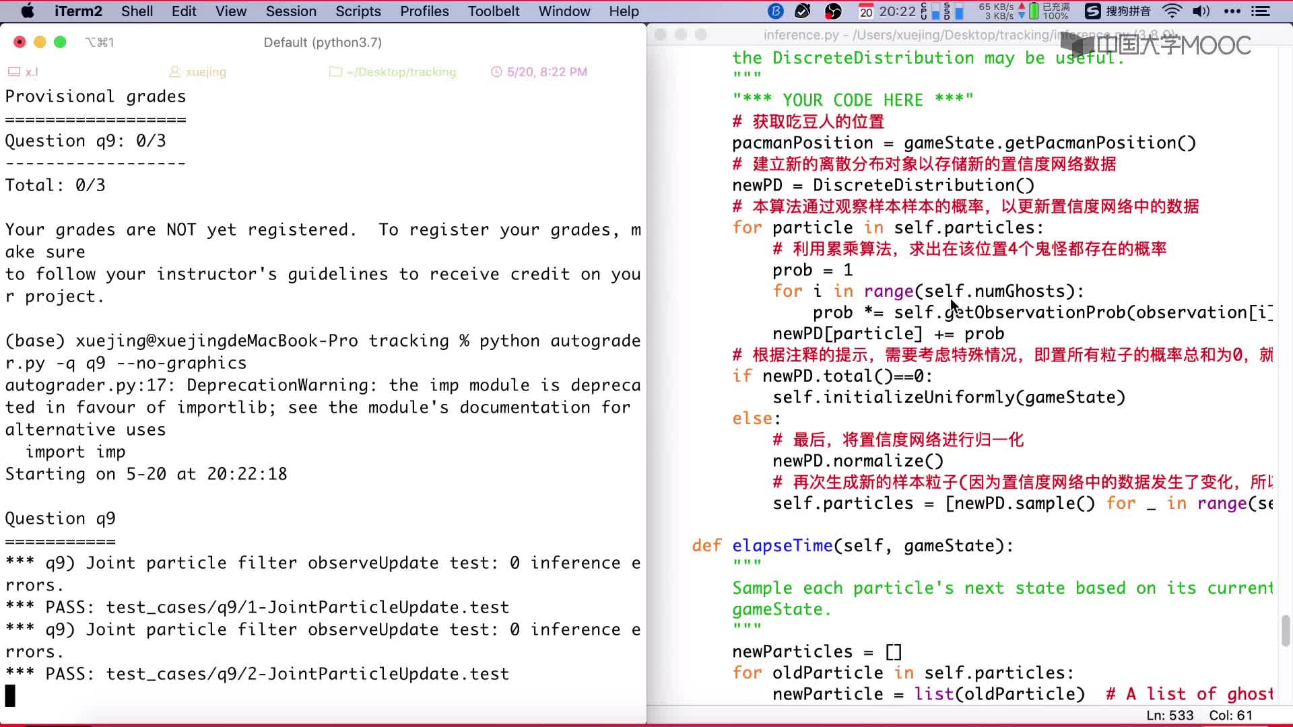1293x727 pixels.
Task: Open the Sogou Pinyin input source menu
Action: tap(1118, 11)
